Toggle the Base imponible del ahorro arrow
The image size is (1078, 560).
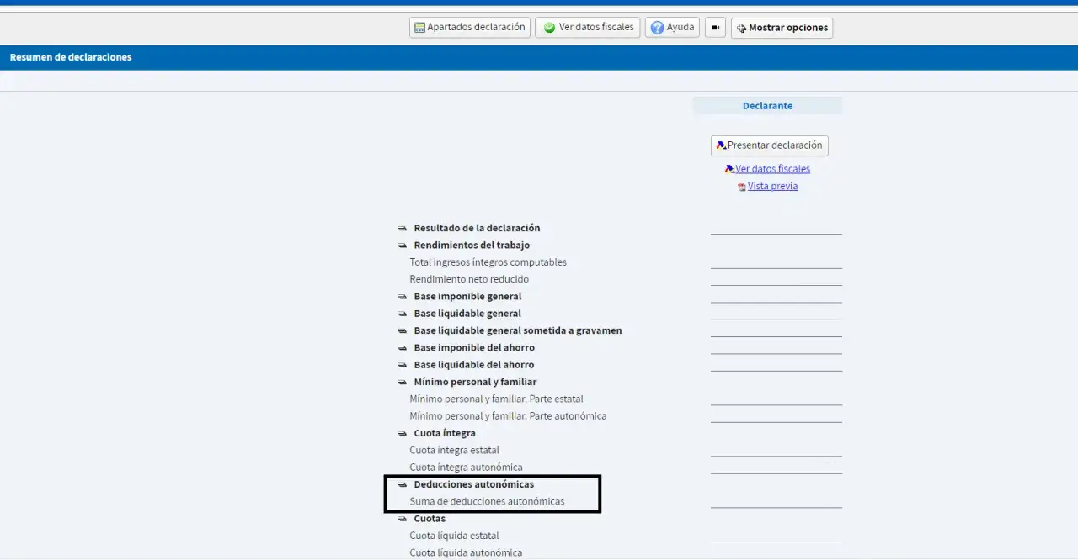(402, 348)
